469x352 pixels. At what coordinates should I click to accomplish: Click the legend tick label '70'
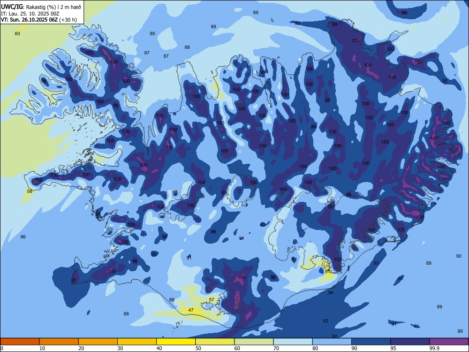(x=276, y=348)
